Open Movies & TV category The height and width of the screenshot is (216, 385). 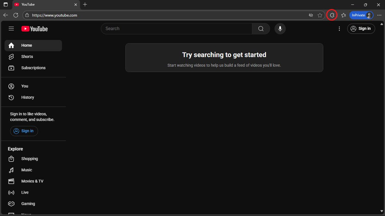(x=33, y=181)
